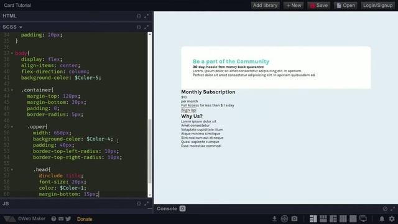Switch to the first editor layout icon
The height and width of the screenshot is (224, 398).
(313, 219)
